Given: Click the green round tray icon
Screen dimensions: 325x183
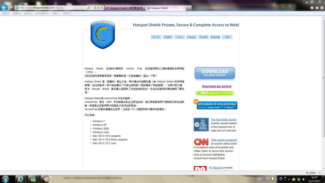Looking at the screenshot, I should pyautogui.click(x=294, y=179).
